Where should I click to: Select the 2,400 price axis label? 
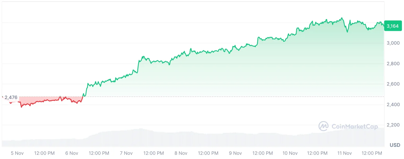[393, 105]
